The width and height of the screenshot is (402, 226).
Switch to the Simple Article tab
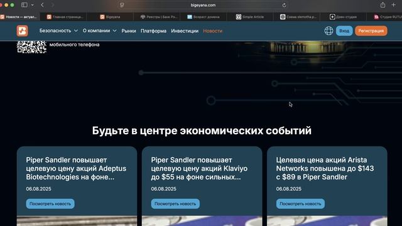pyautogui.click(x=250, y=17)
